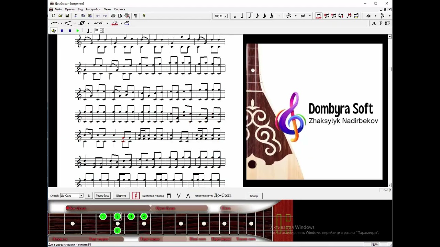Undo the last action
This screenshot has width=440, height=247.
(x=98, y=16)
